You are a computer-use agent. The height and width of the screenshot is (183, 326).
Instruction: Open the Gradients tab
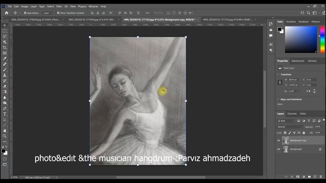pos(304,21)
